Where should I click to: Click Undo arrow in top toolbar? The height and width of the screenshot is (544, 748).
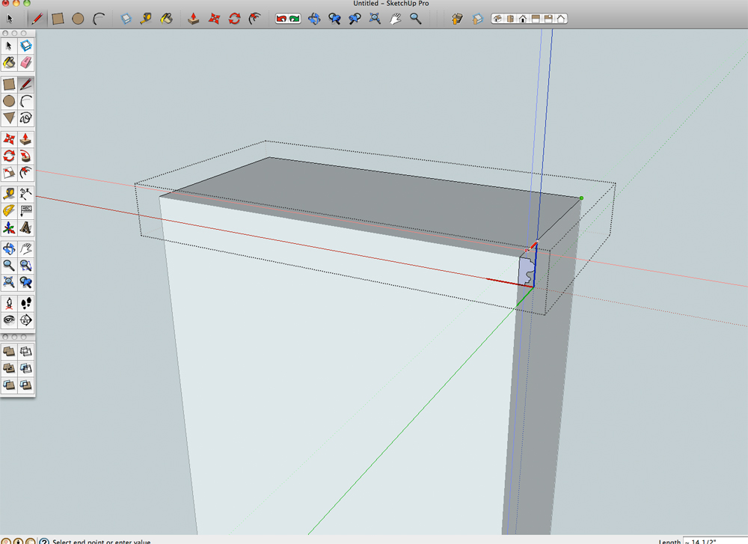(281, 19)
